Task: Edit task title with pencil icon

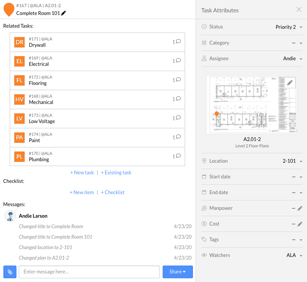Action: 64,13
